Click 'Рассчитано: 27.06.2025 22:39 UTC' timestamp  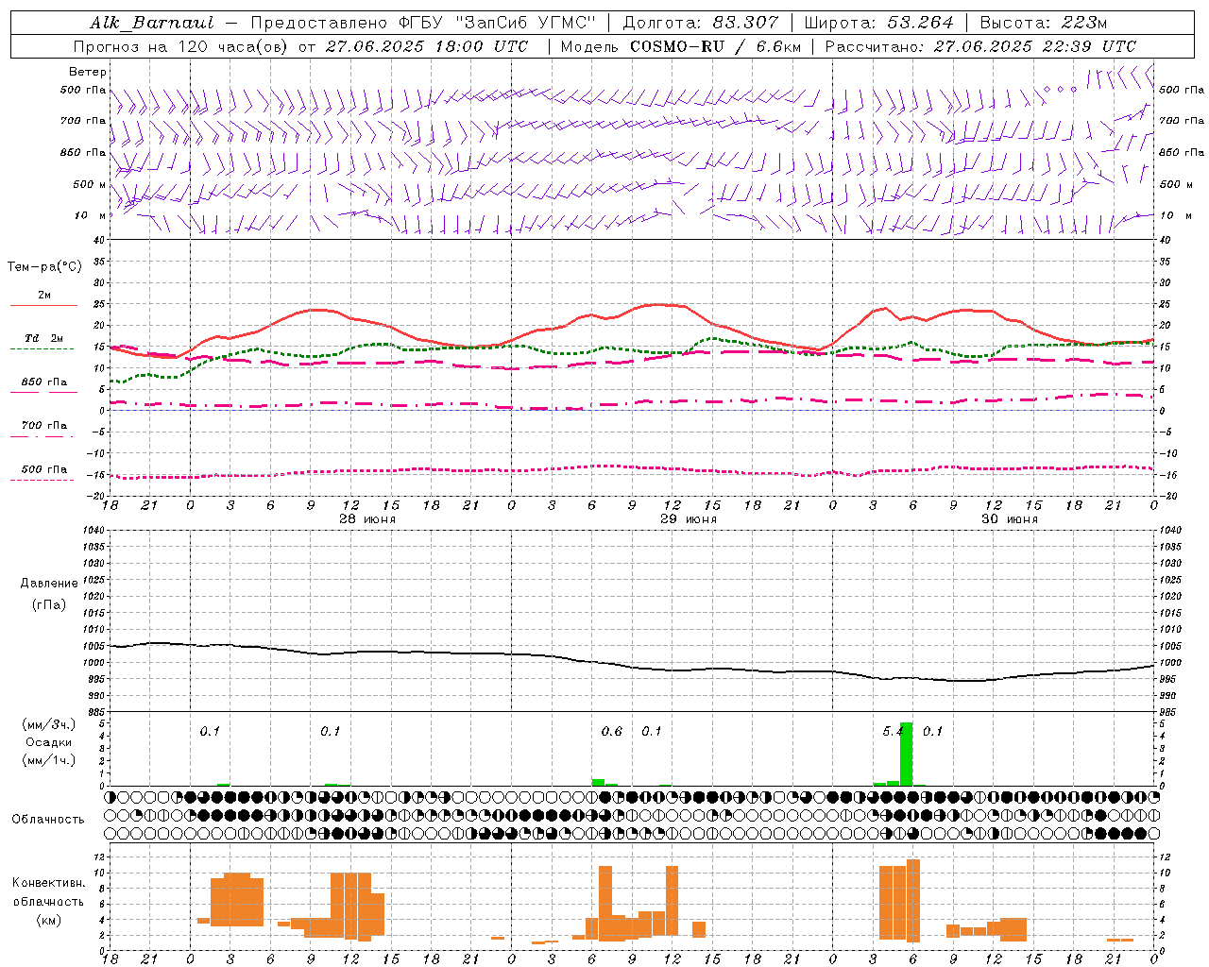click(980, 46)
